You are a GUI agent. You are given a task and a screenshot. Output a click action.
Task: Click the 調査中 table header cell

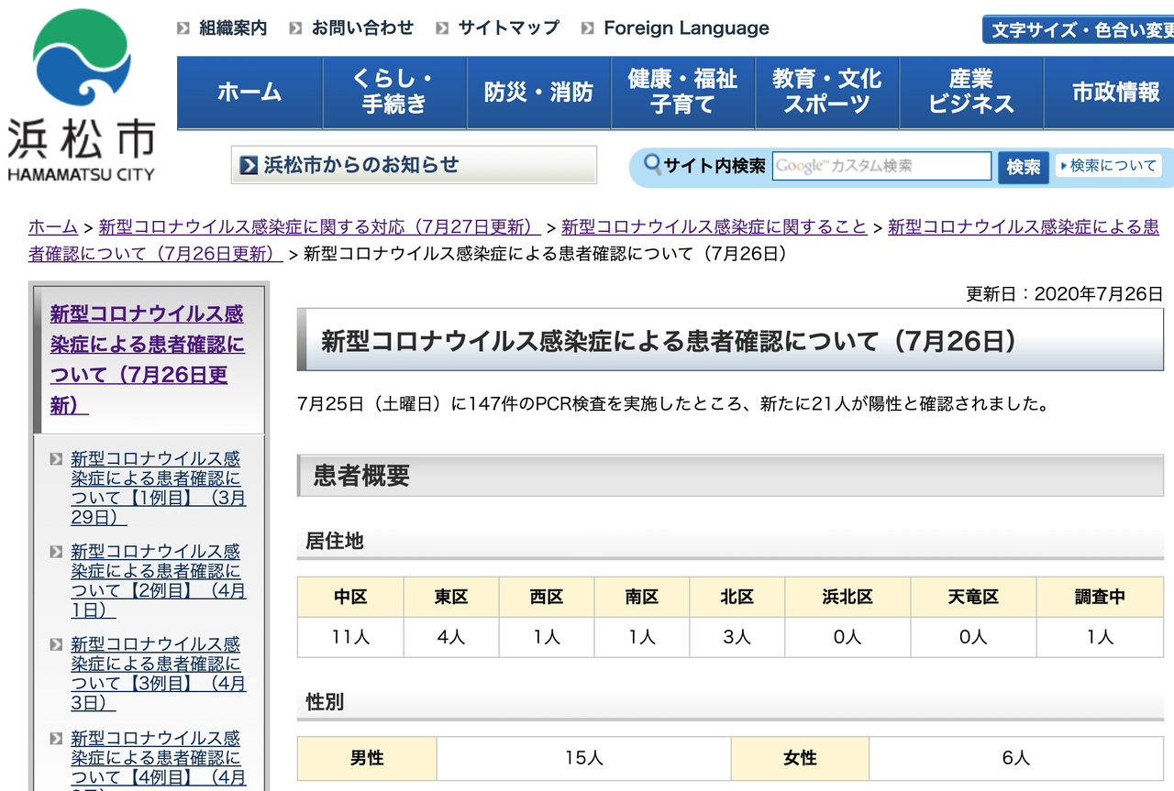[1100, 597]
